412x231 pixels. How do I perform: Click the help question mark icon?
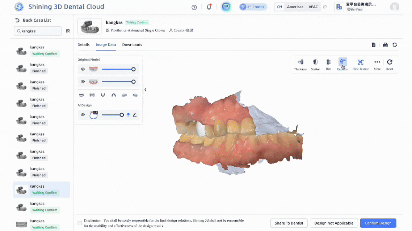tap(194, 7)
